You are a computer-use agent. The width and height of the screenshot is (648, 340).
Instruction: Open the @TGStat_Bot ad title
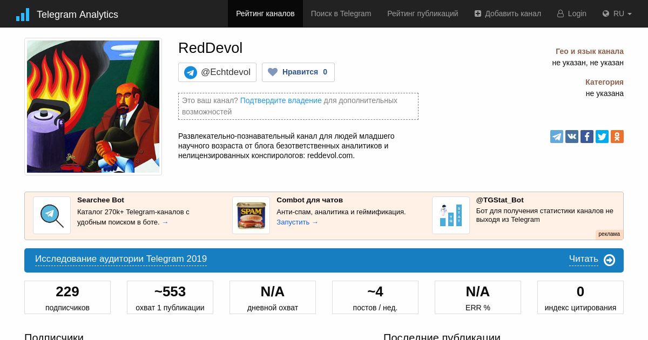pos(500,200)
